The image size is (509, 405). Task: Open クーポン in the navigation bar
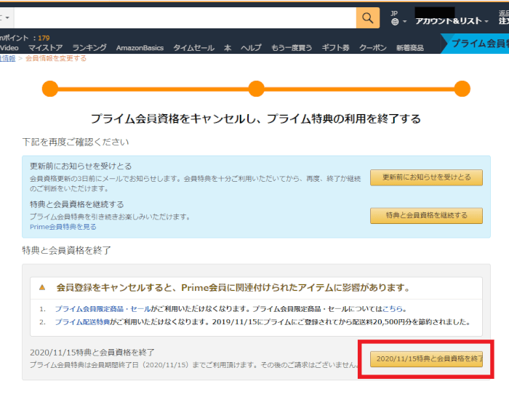click(373, 48)
